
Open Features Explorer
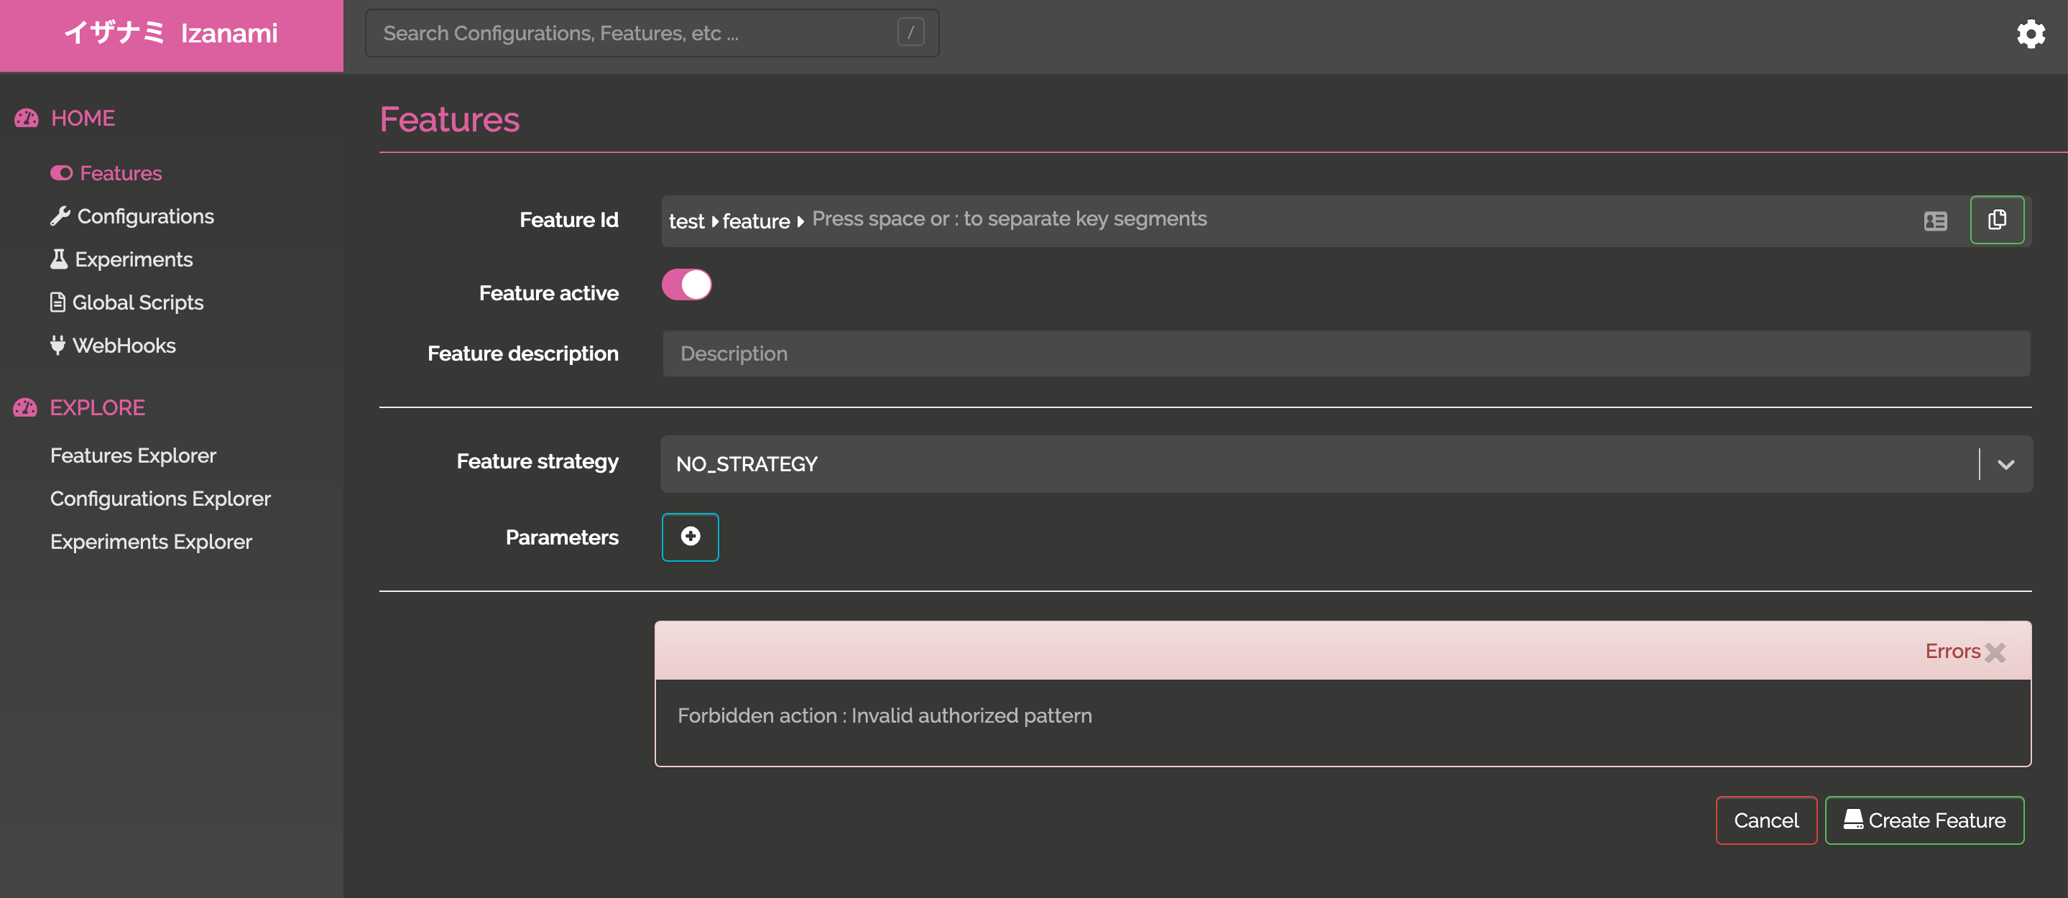coord(133,455)
